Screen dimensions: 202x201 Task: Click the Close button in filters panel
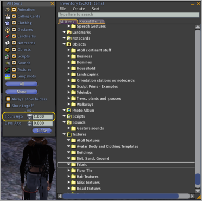tap(42, 131)
